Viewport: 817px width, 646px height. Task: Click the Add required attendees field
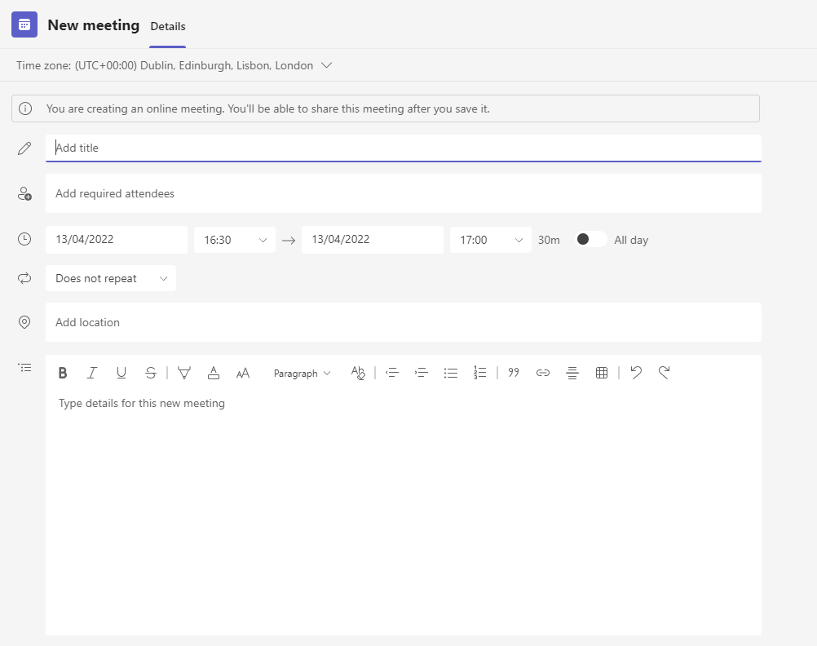point(404,193)
